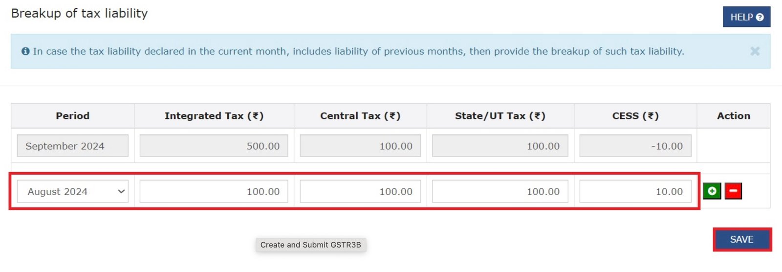Image resolution: width=782 pixels, height=272 pixels.
Task: Click the September 2024 period field
Action: (x=73, y=146)
